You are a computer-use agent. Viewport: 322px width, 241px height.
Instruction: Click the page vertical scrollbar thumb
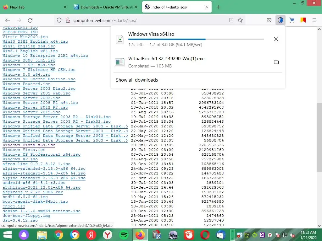click(x=319, y=137)
